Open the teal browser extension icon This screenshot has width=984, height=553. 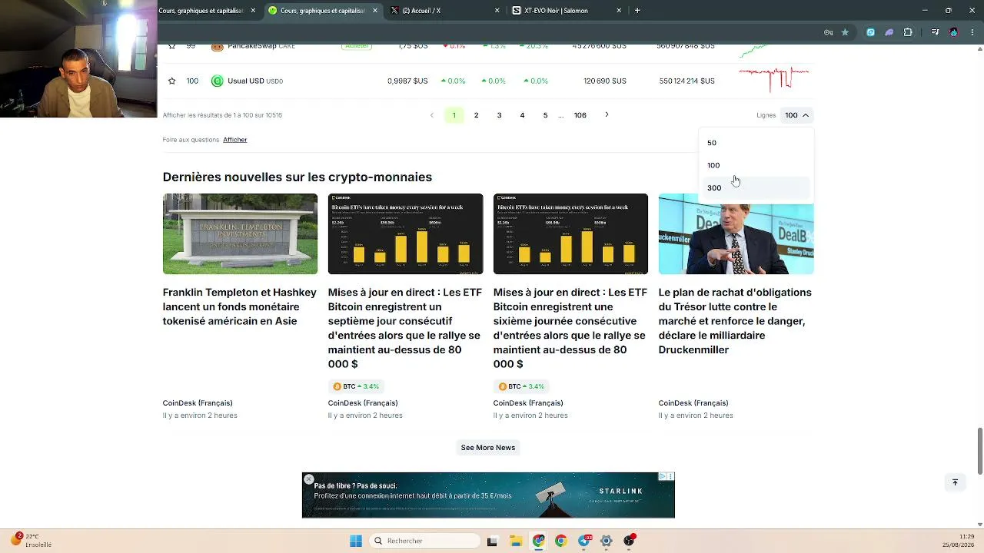[870, 32]
